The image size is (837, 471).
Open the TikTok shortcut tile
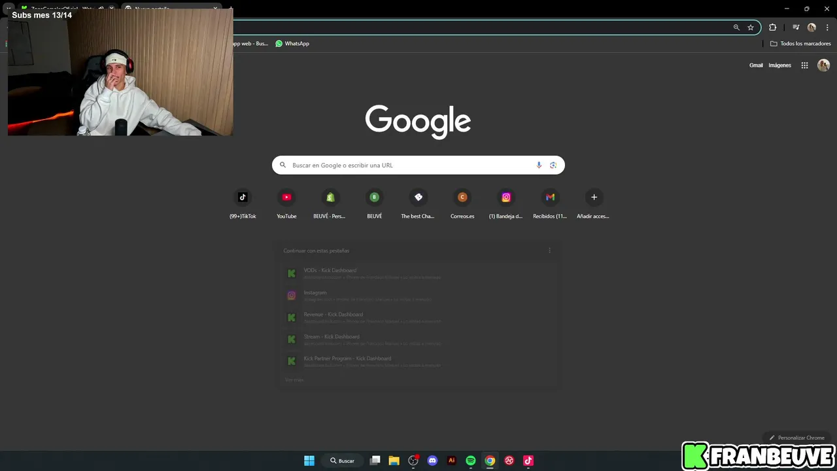[243, 204]
